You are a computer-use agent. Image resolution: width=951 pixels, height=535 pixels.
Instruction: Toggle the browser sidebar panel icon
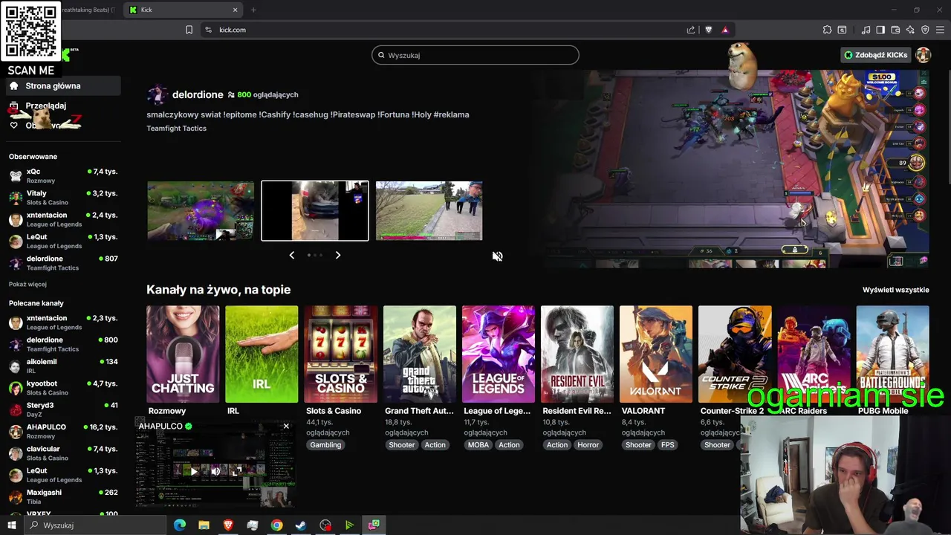point(880,30)
